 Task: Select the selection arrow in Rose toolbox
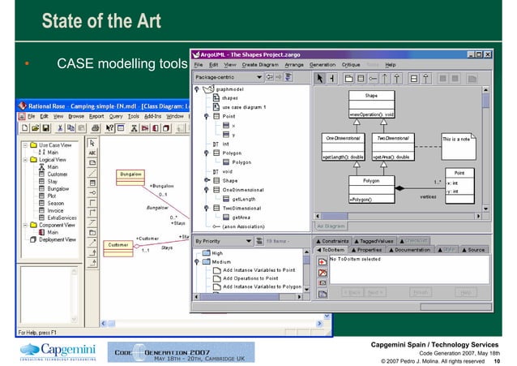pos(92,143)
